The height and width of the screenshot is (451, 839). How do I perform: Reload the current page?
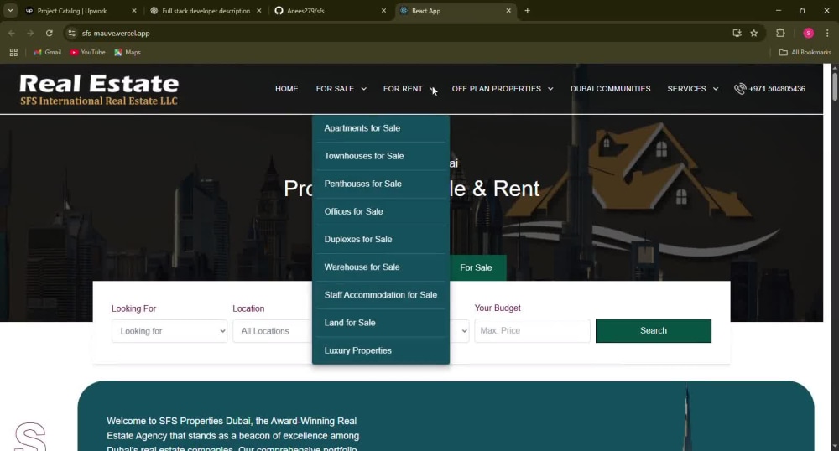click(50, 34)
